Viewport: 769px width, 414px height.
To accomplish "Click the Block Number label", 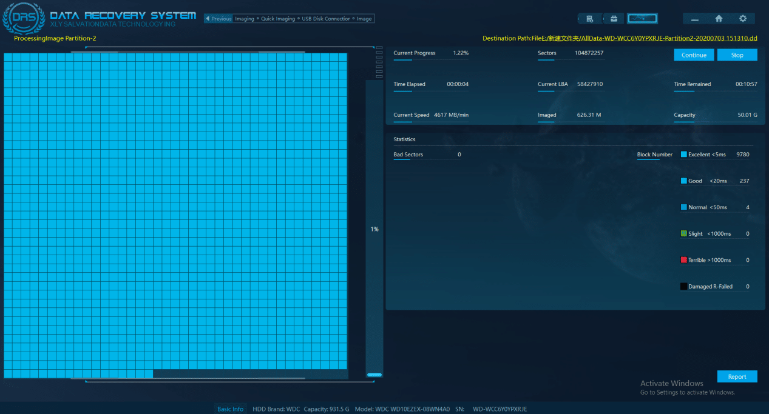I will tap(655, 155).
